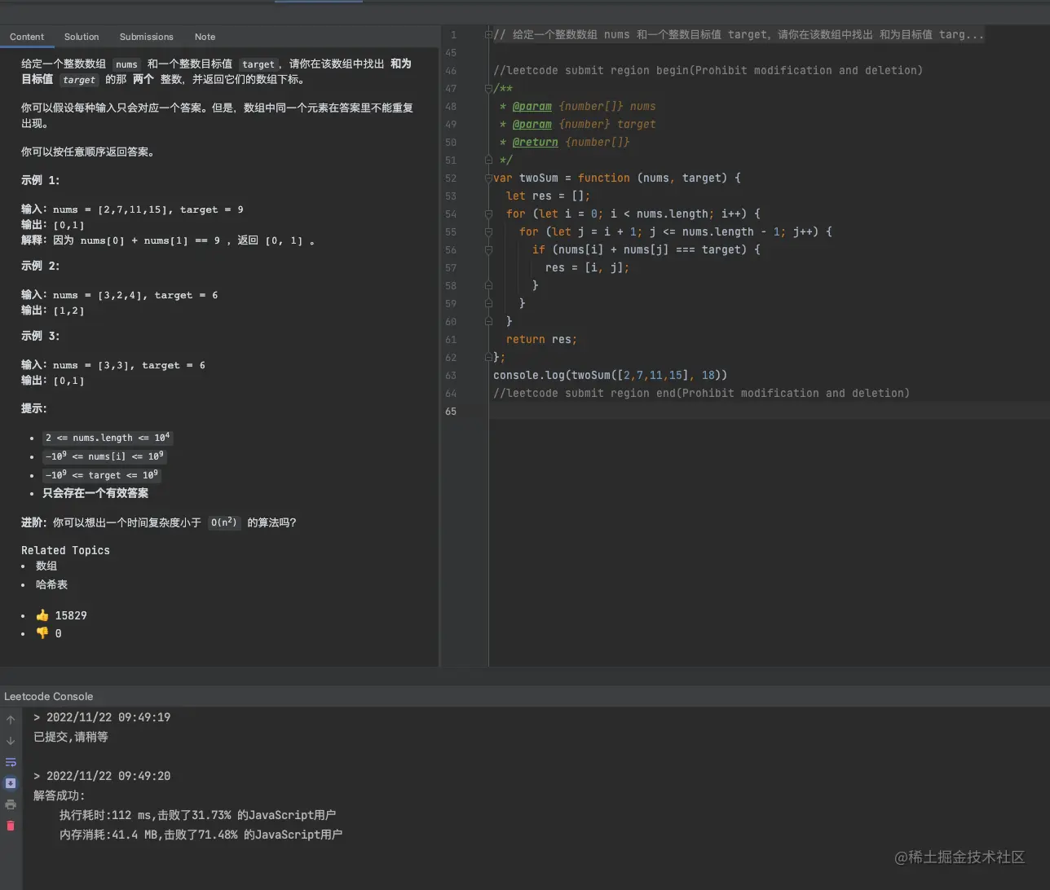Image resolution: width=1050 pixels, height=890 pixels.
Task: Click '已提交,请稍等' console message
Action: pyautogui.click(x=71, y=737)
